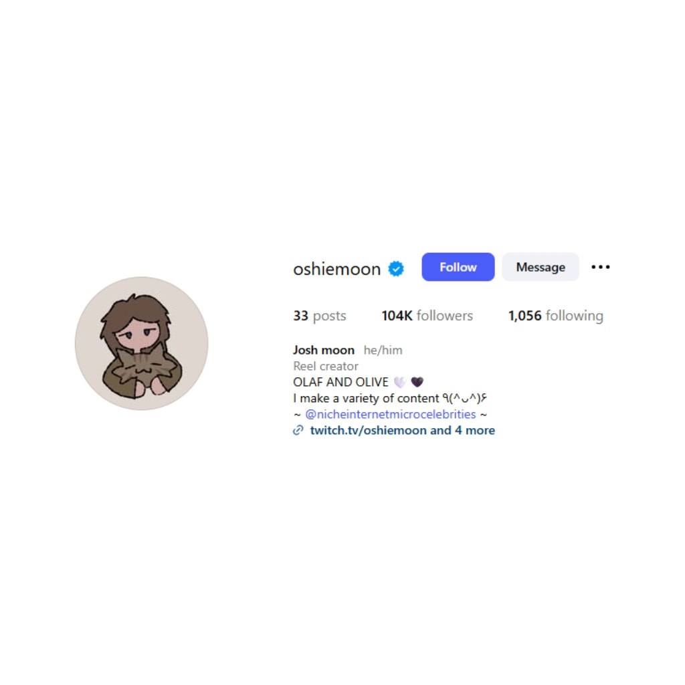Expand twitch.tv/oshiemoon and 4 more links
Screen dimensions: 685x685
pos(402,430)
